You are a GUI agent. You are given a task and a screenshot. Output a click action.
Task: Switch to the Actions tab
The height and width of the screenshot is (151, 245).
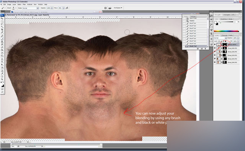click(193, 16)
